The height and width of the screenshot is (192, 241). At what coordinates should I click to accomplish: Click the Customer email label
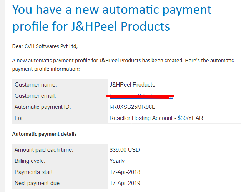35,96
